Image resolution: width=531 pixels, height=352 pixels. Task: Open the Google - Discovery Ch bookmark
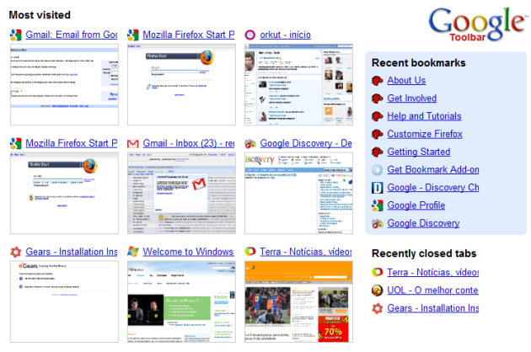tap(433, 188)
